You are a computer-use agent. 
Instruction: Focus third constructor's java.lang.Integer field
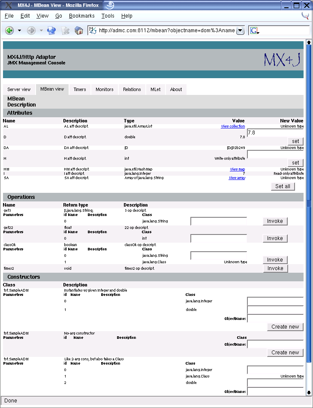[275, 370]
